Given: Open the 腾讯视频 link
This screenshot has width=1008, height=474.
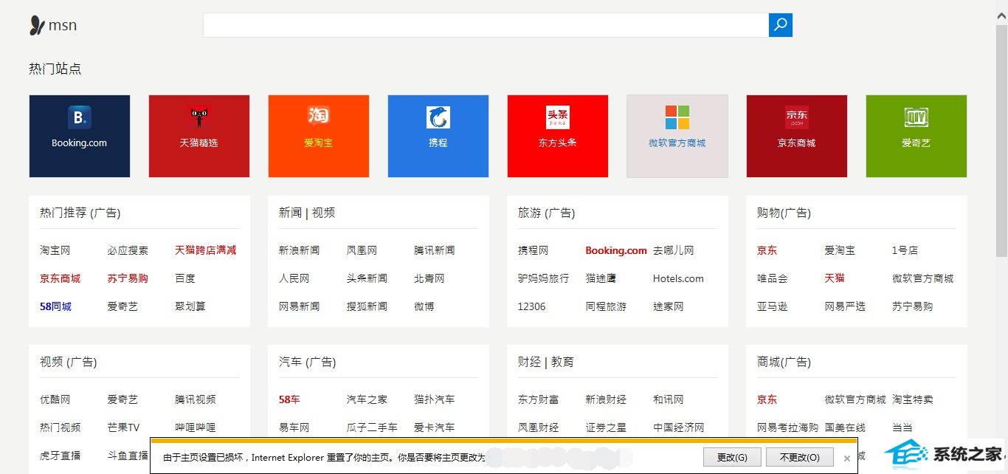Looking at the screenshot, I should (x=195, y=399).
